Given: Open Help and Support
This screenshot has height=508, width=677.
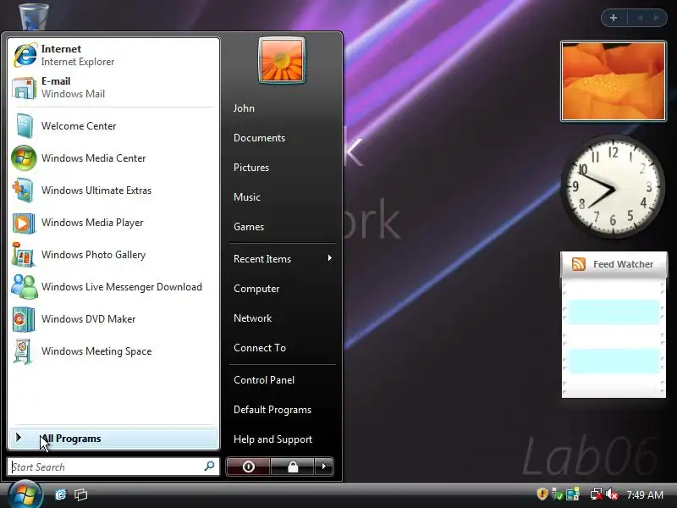Looking at the screenshot, I should tap(272, 439).
